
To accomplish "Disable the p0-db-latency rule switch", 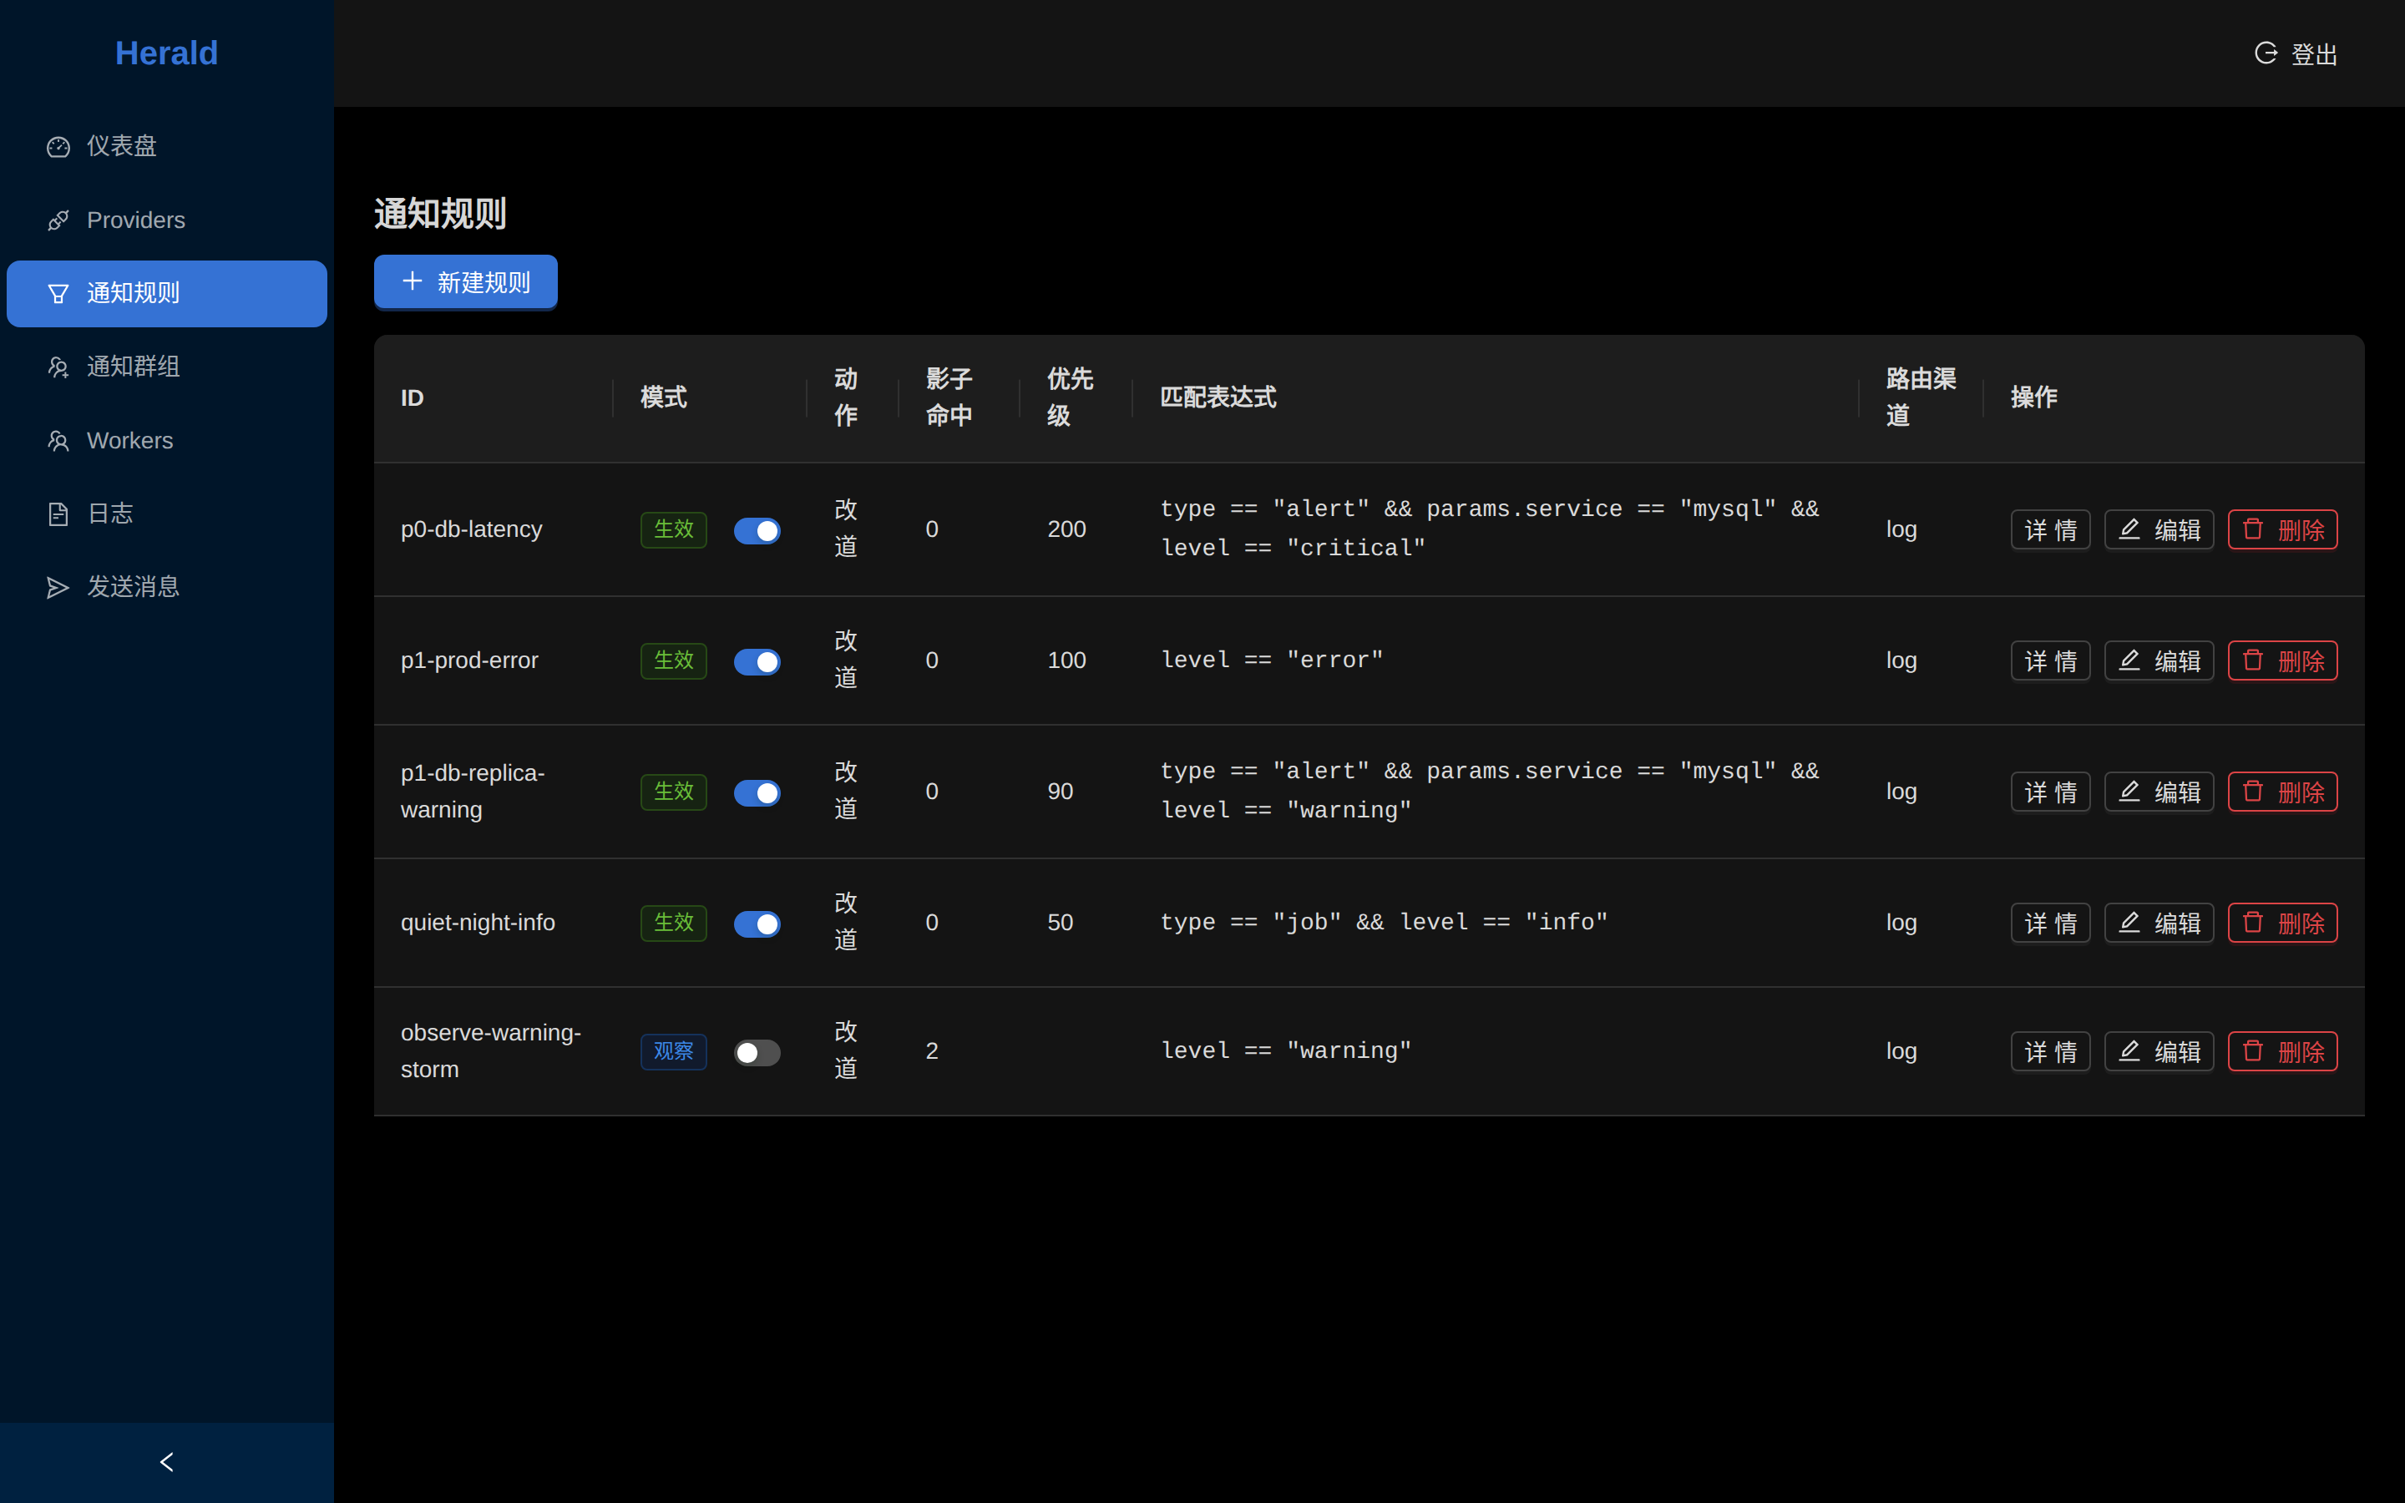I will (757, 531).
